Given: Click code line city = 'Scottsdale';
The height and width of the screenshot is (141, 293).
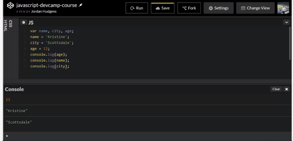Looking at the screenshot, I should point(52,43).
